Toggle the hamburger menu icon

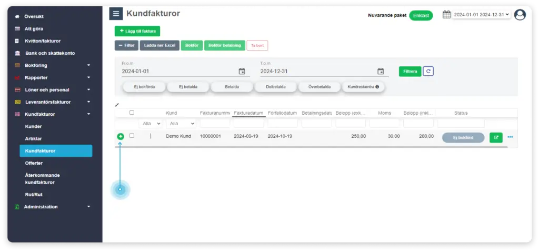[x=116, y=14]
